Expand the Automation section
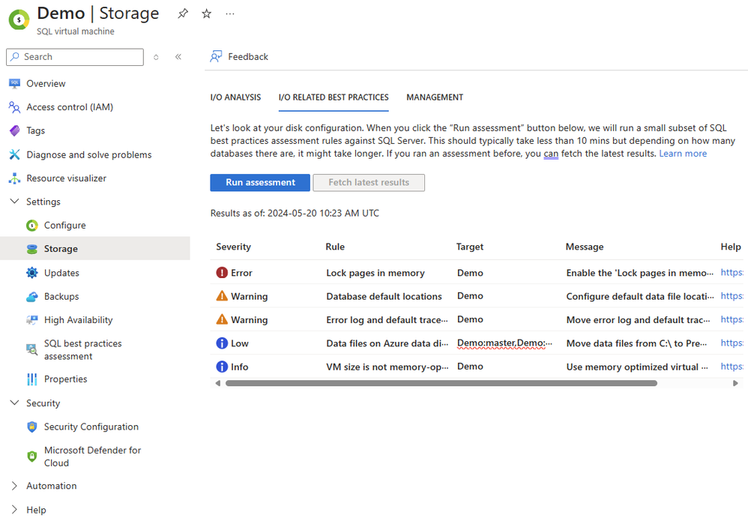The height and width of the screenshot is (524, 748). click(14, 486)
